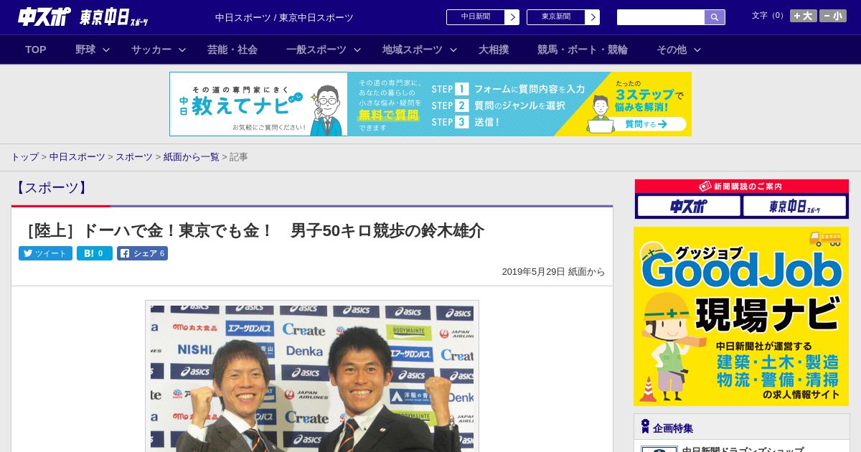Open the GoodJob 現場ナビ advertisement
Image resolution: width=861 pixels, height=452 pixels.
[x=741, y=316]
